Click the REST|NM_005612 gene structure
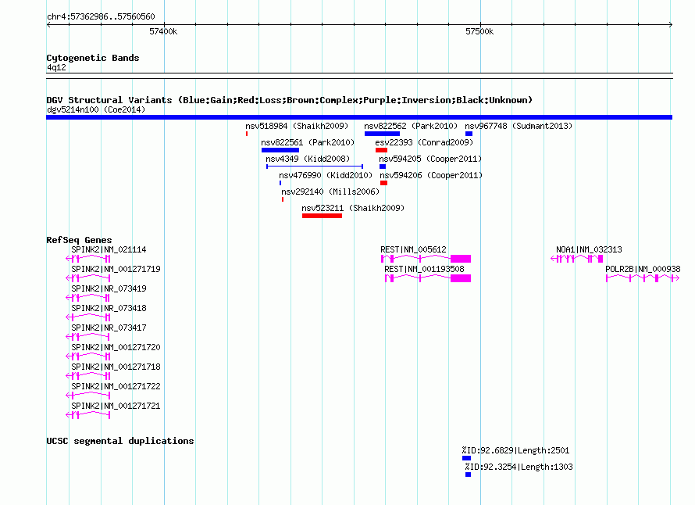Screen dimensions: 695x505 click(x=426, y=259)
